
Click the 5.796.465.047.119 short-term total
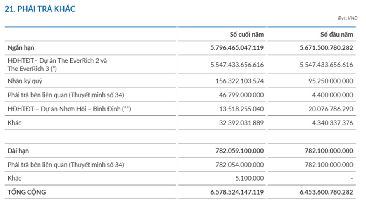point(237,48)
